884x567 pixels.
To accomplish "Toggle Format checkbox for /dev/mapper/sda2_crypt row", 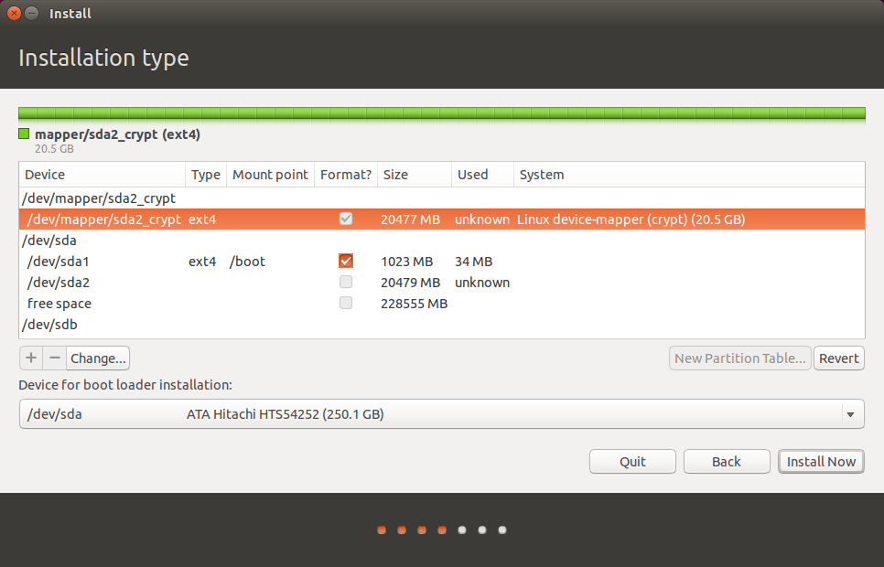I will [x=345, y=219].
